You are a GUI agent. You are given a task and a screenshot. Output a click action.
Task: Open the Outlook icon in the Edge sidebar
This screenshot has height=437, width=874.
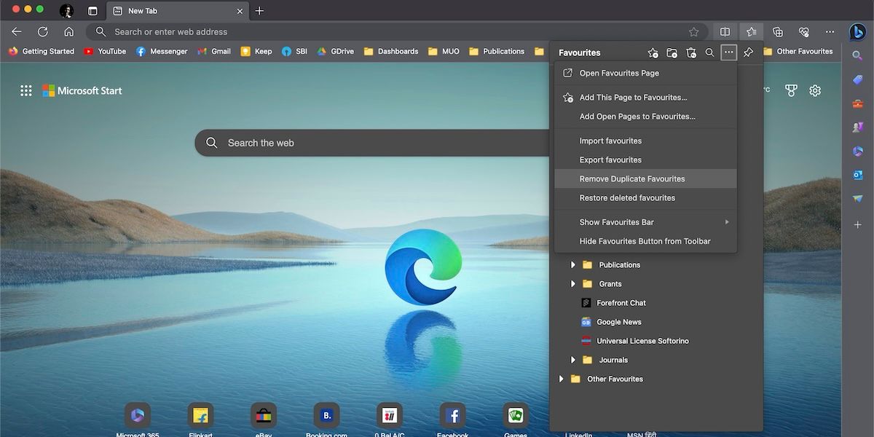point(857,175)
